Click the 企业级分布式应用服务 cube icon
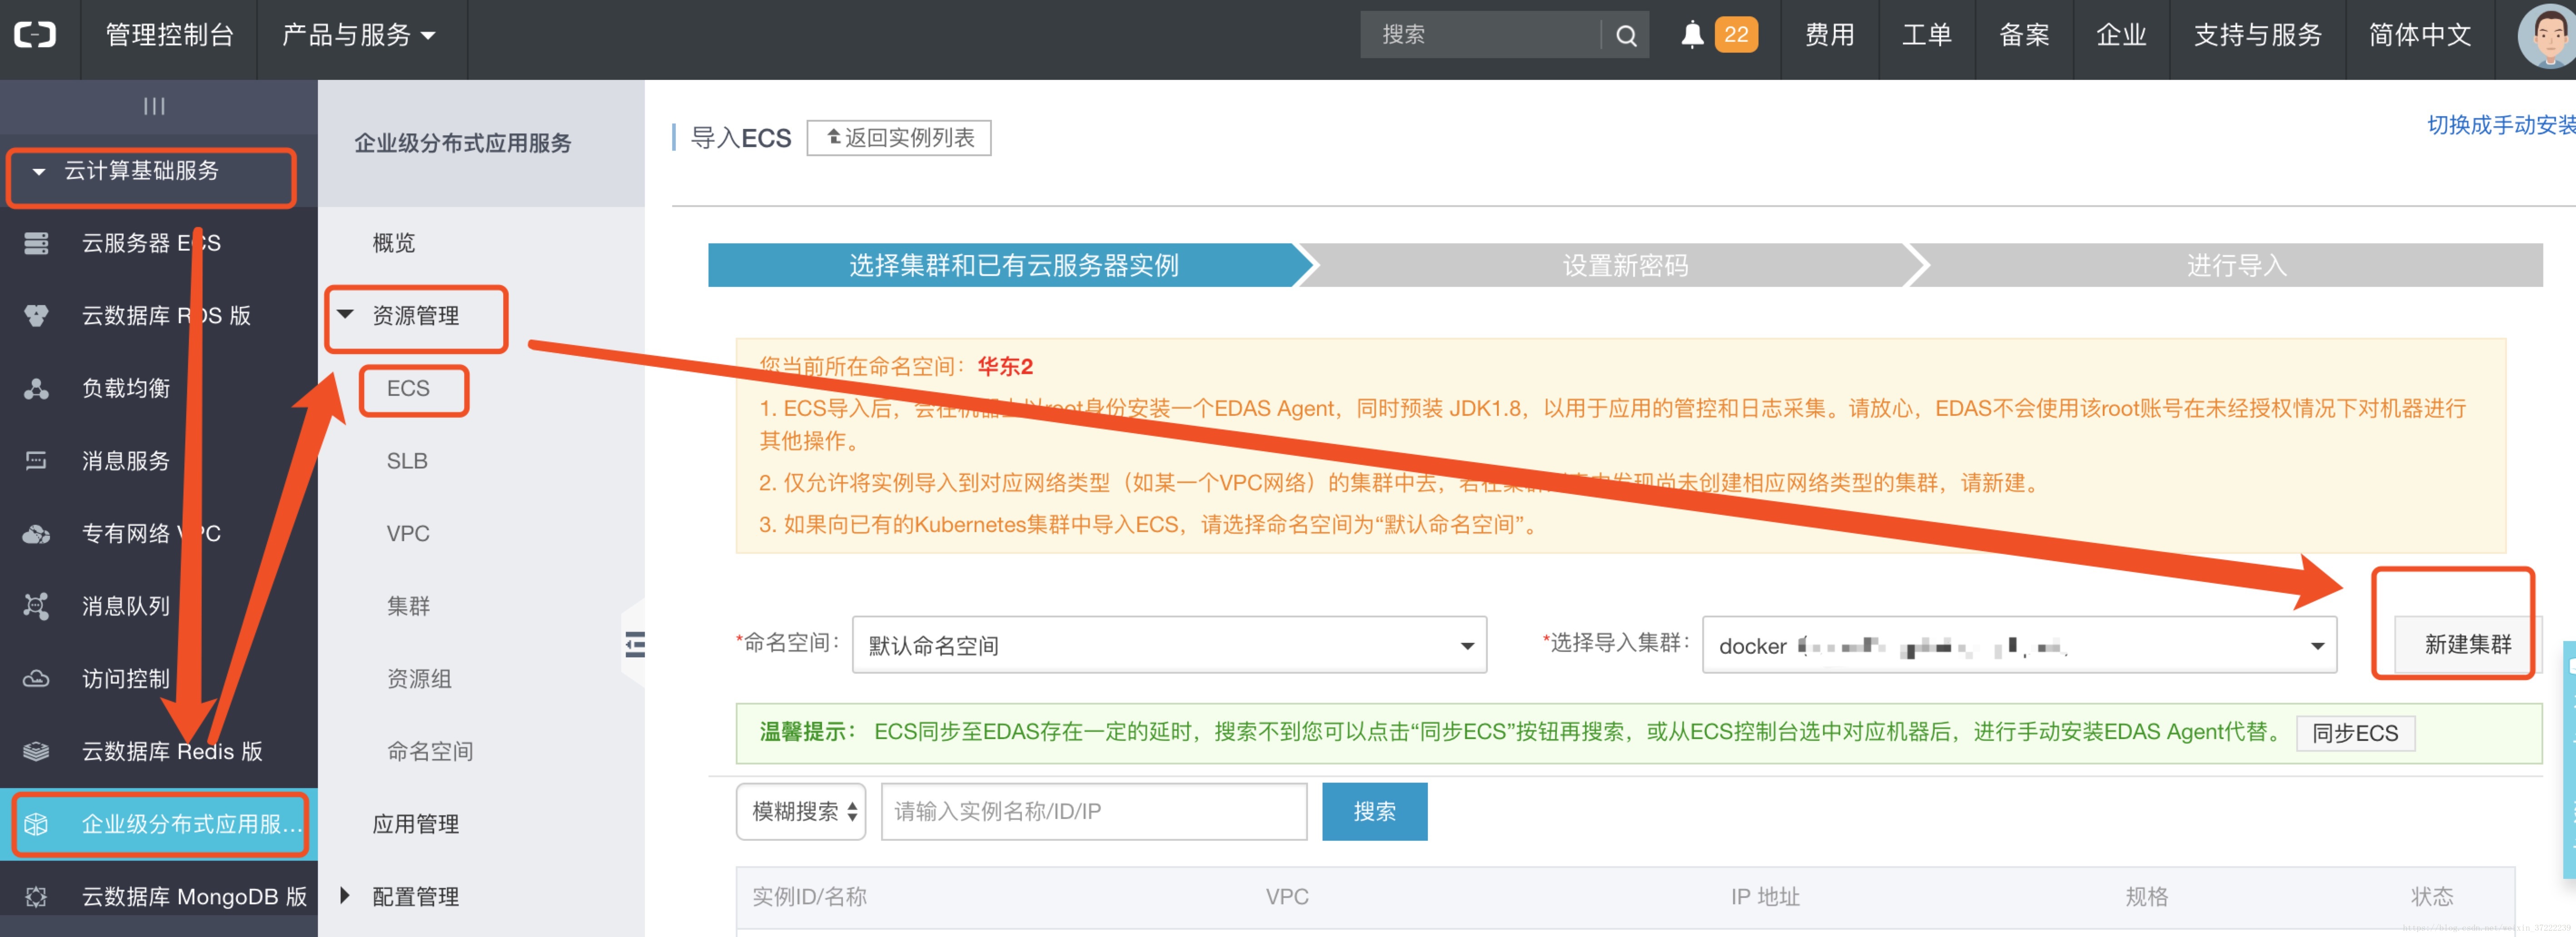Viewport: 2576px width, 937px height. point(36,824)
